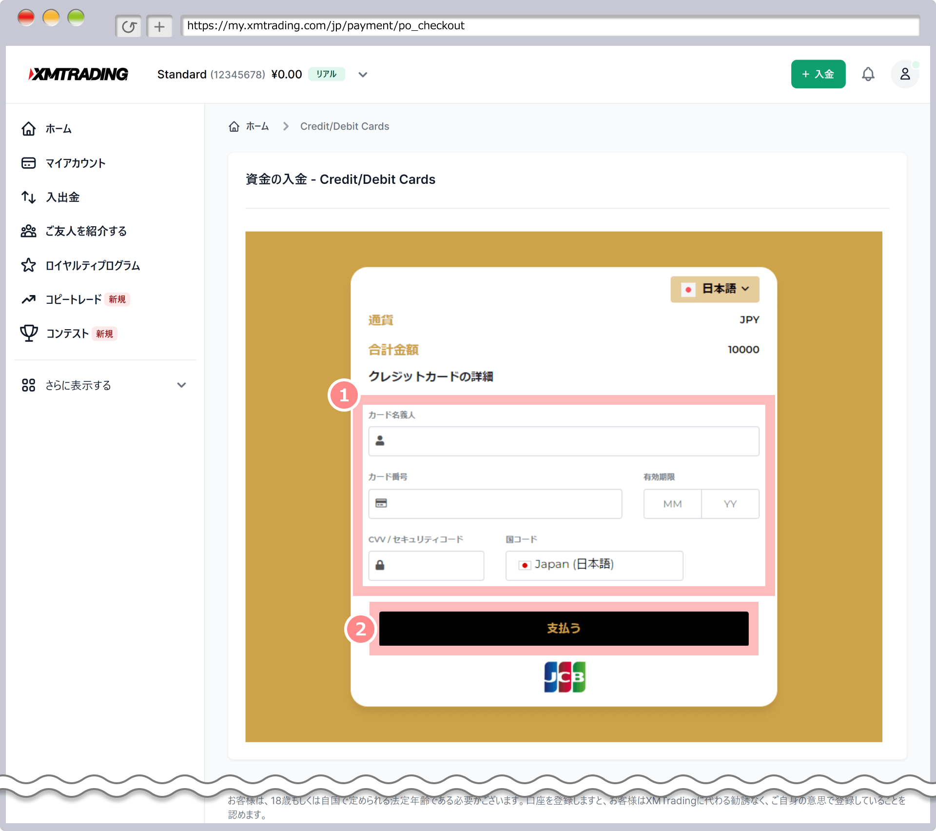Focus the YY expiry year field
The image size is (936, 831).
coord(730,504)
